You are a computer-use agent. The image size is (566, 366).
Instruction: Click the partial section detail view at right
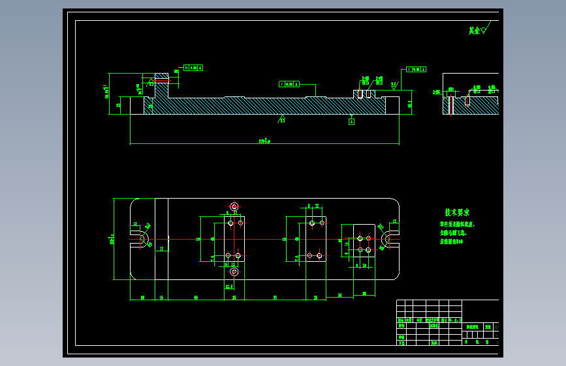click(471, 94)
